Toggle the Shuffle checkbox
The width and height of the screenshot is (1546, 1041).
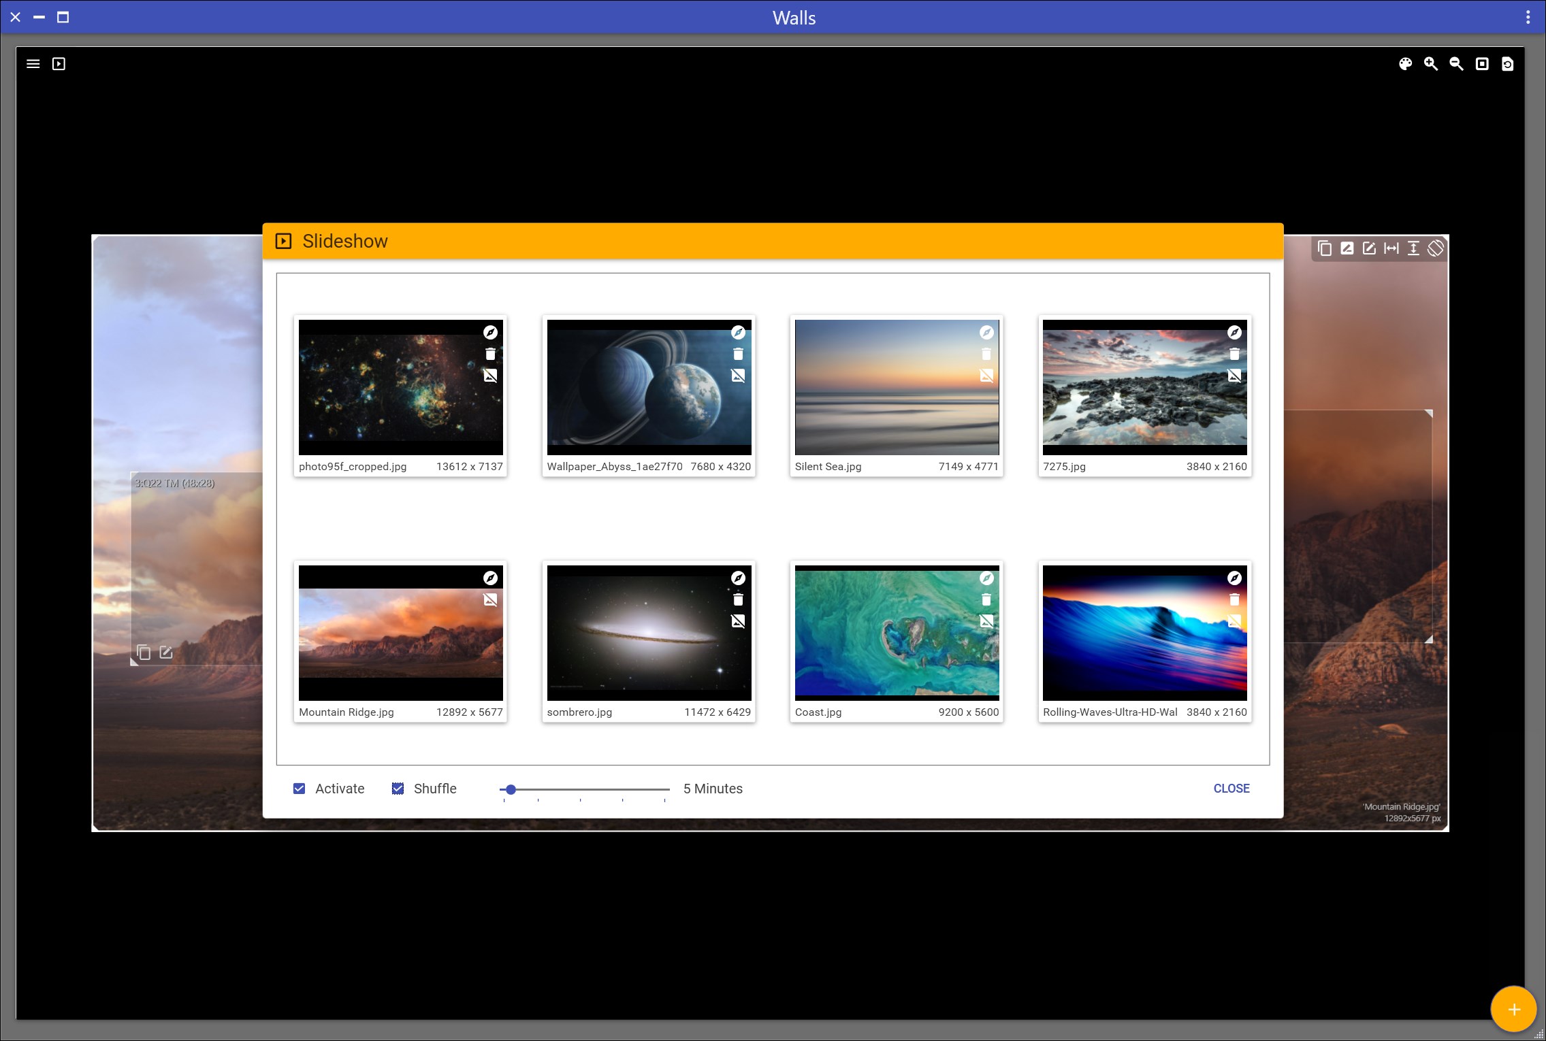coord(398,789)
